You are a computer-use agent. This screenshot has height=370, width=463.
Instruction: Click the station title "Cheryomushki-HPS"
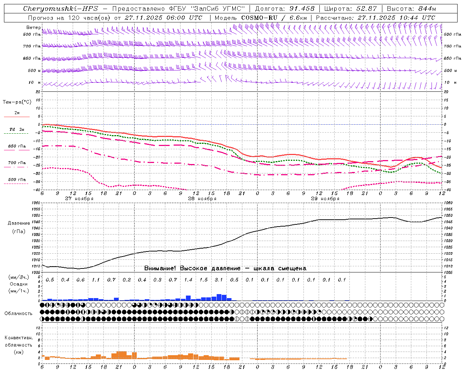click(x=60, y=9)
